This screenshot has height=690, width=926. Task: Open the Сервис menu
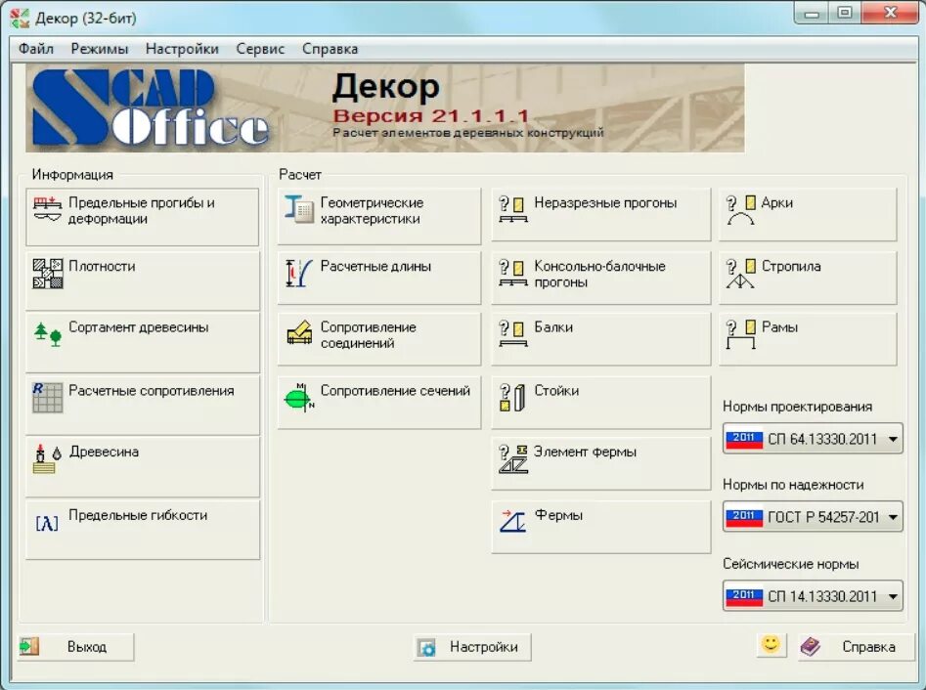pos(260,49)
